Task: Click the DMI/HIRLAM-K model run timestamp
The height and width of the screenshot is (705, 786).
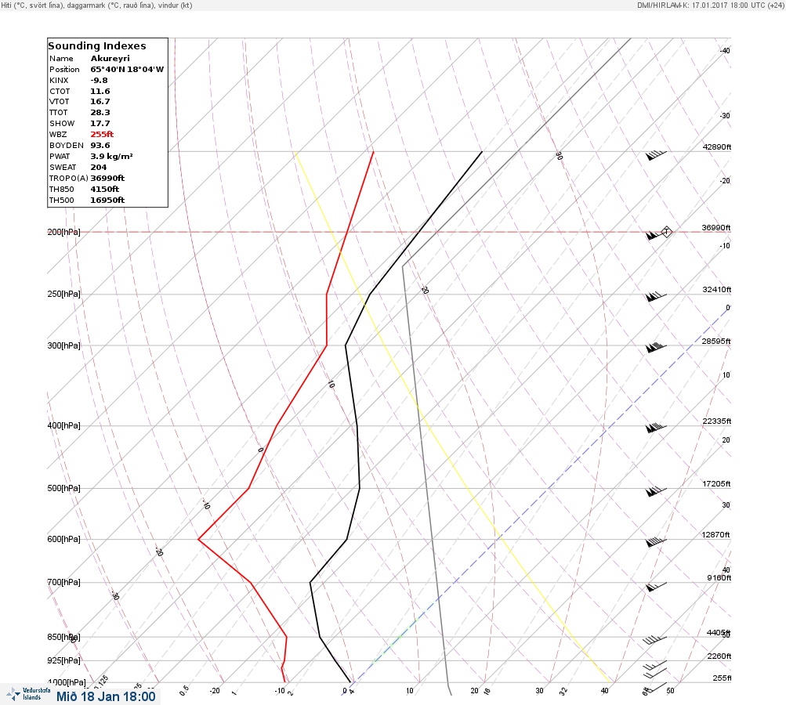Action: coord(710,5)
